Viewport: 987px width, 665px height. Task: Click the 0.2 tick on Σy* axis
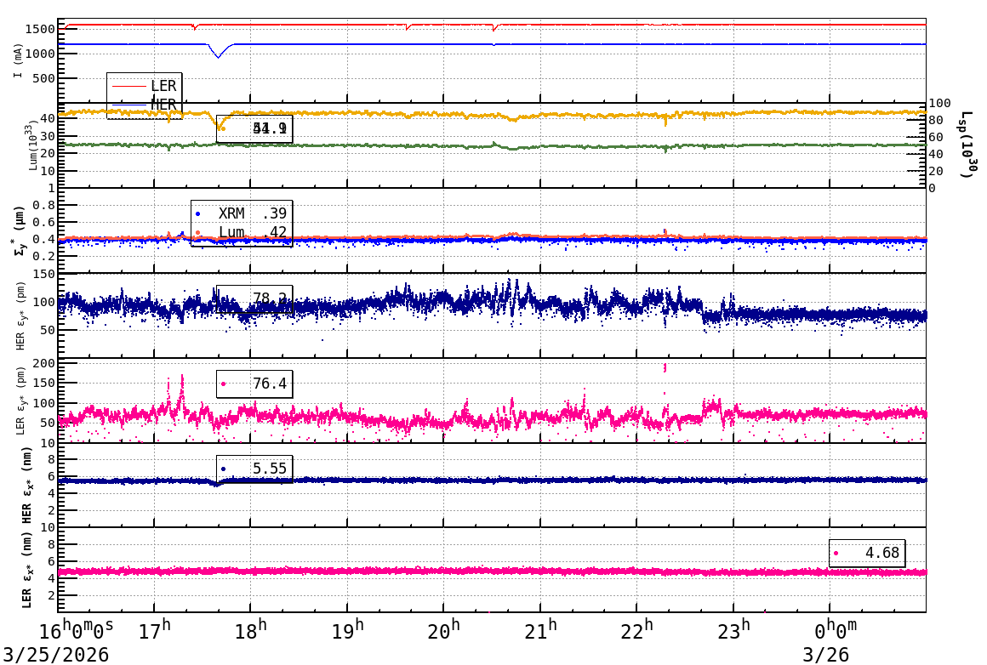44,256
